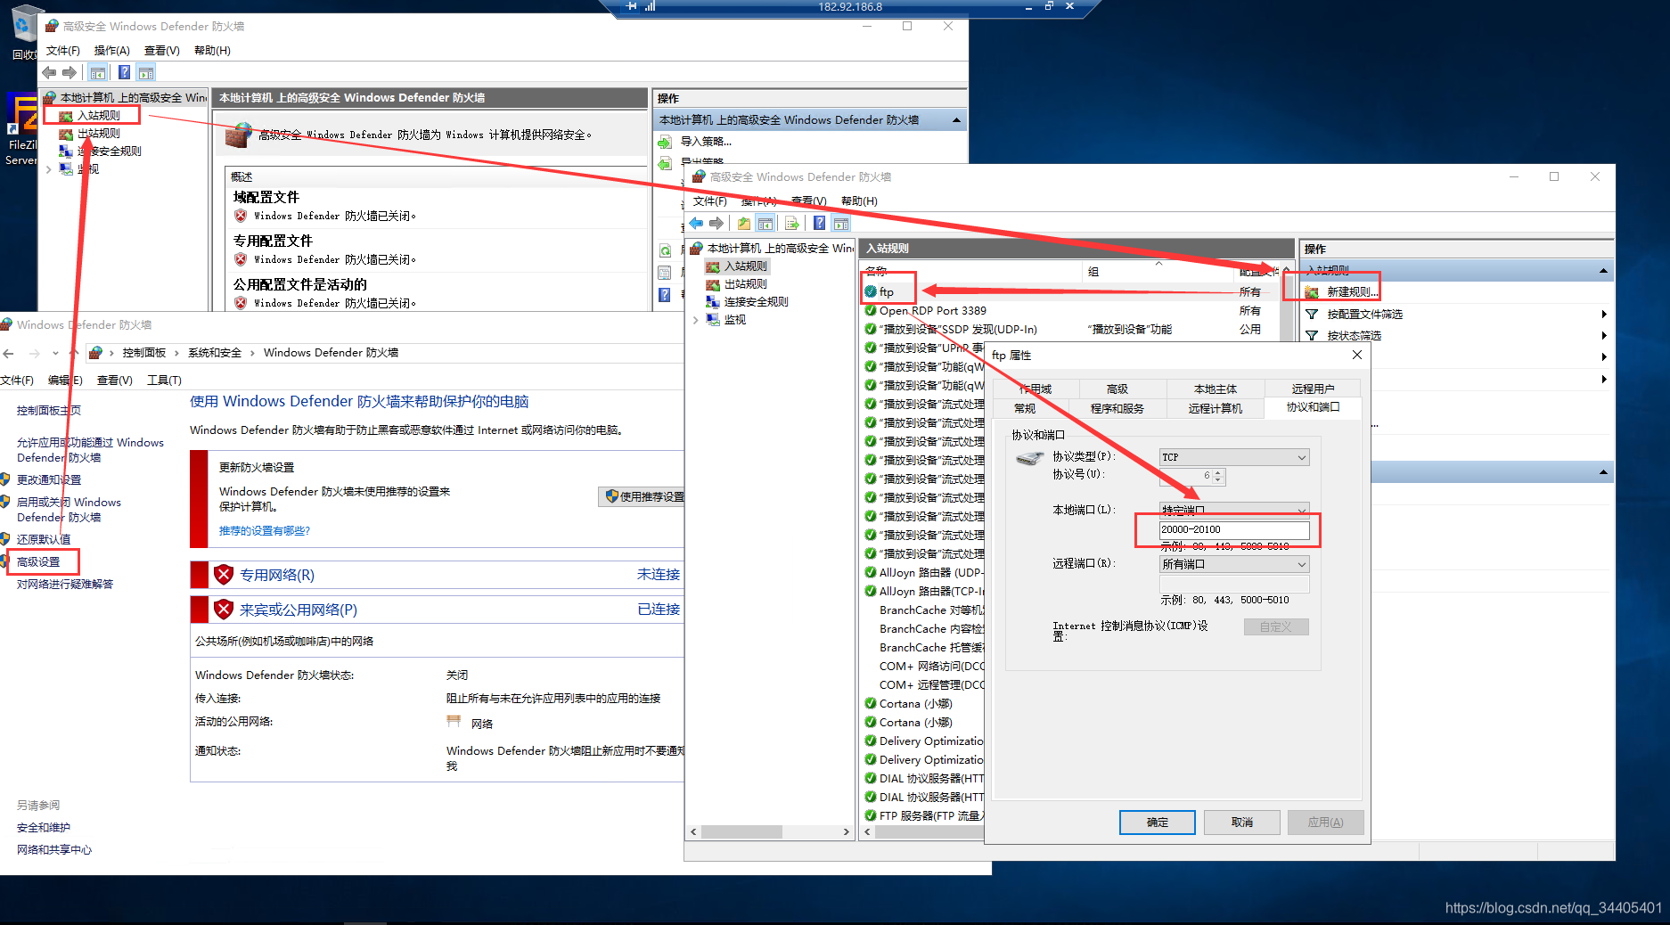The height and width of the screenshot is (925, 1670).
Task: Select 入站规则 in rear console tree
Action: point(98,116)
